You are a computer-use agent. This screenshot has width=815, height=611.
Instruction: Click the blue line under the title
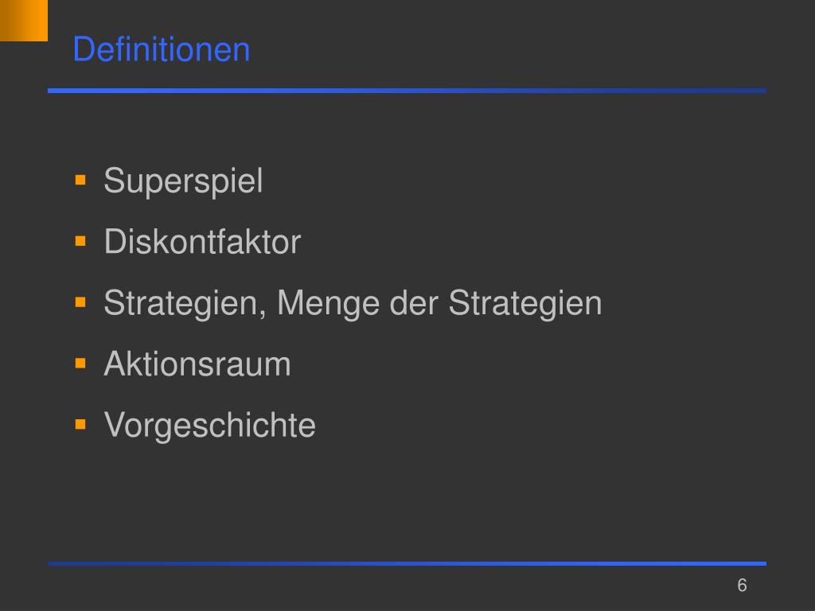coord(407,91)
